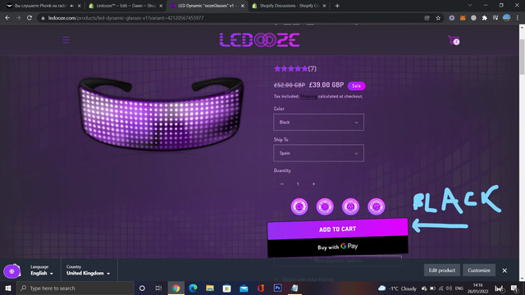The height and width of the screenshot is (295, 525).
Task: Click Edit product button
Action: pos(442,270)
